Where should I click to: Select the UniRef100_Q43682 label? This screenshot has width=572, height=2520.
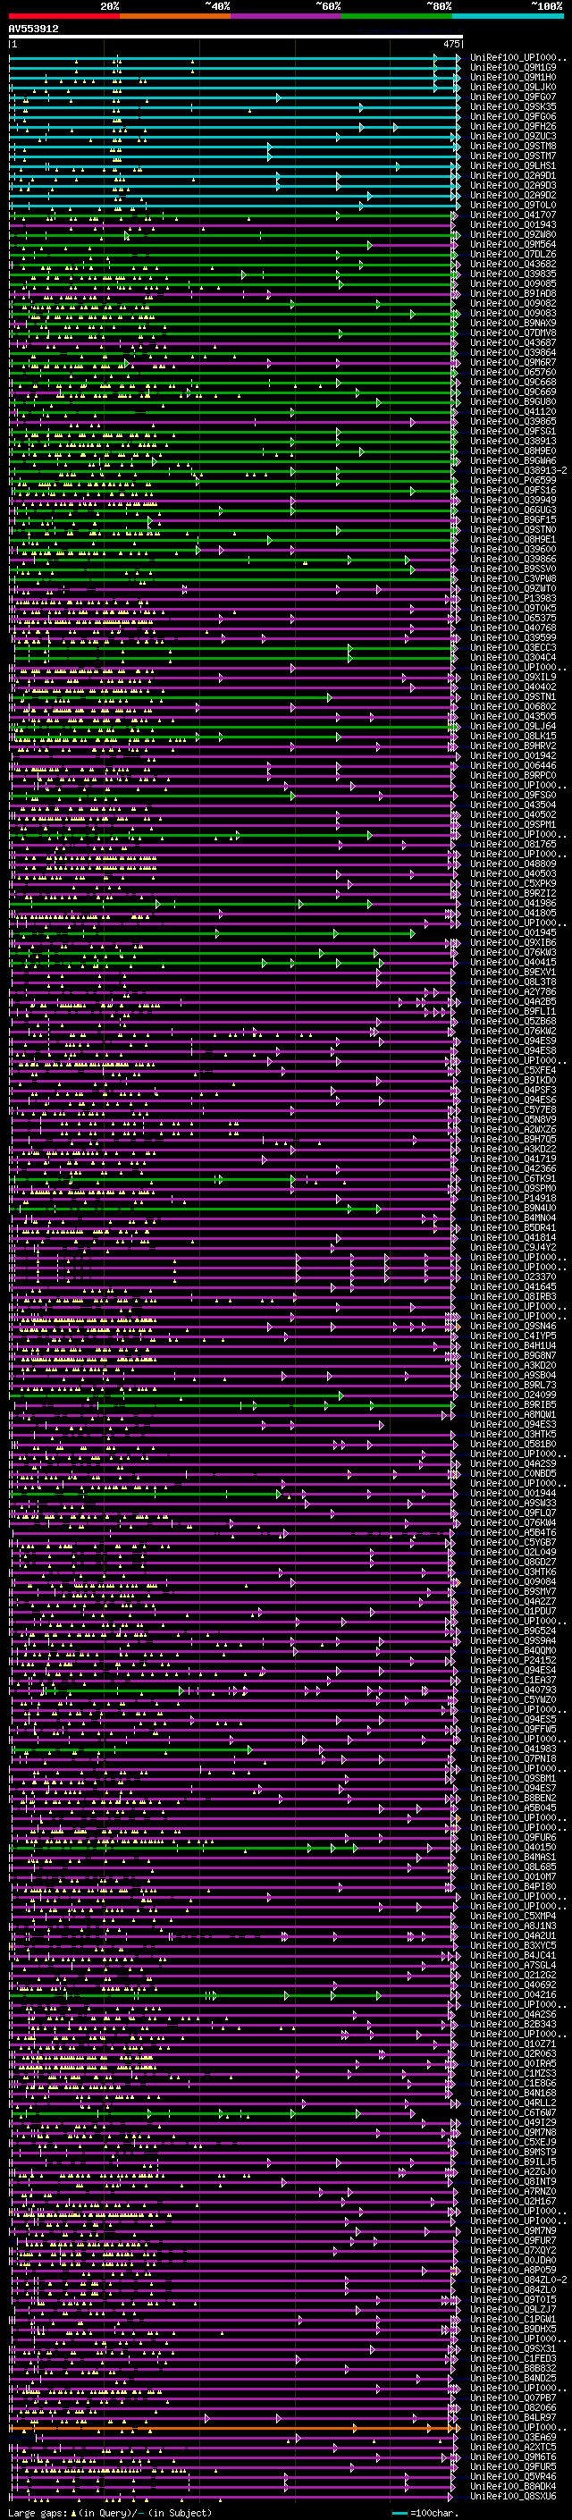coord(513,264)
